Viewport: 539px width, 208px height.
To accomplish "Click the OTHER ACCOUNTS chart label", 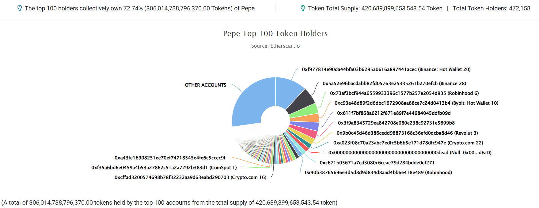I will [x=205, y=85].
